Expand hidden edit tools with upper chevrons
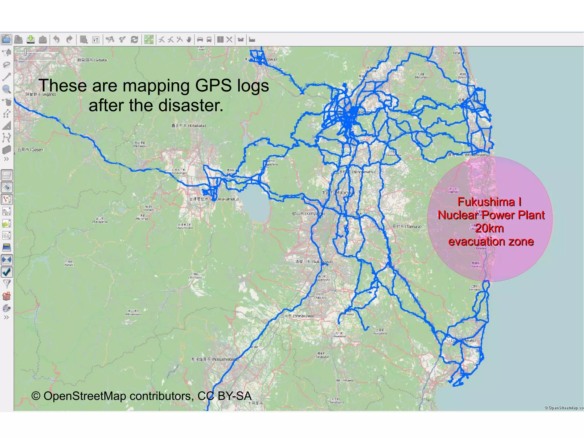 click(6, 159)
